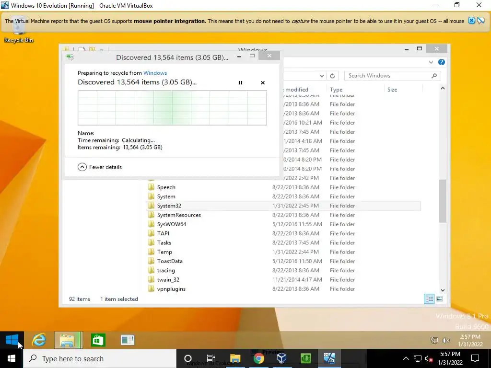
Task: Sort by Size column header
Action: coord(392,90)
